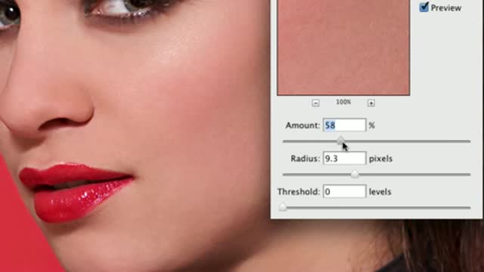This screenshot has width=484, height=272.
Task: Zoom in the filter preview with plus button
Action: [x=371, y=103]
